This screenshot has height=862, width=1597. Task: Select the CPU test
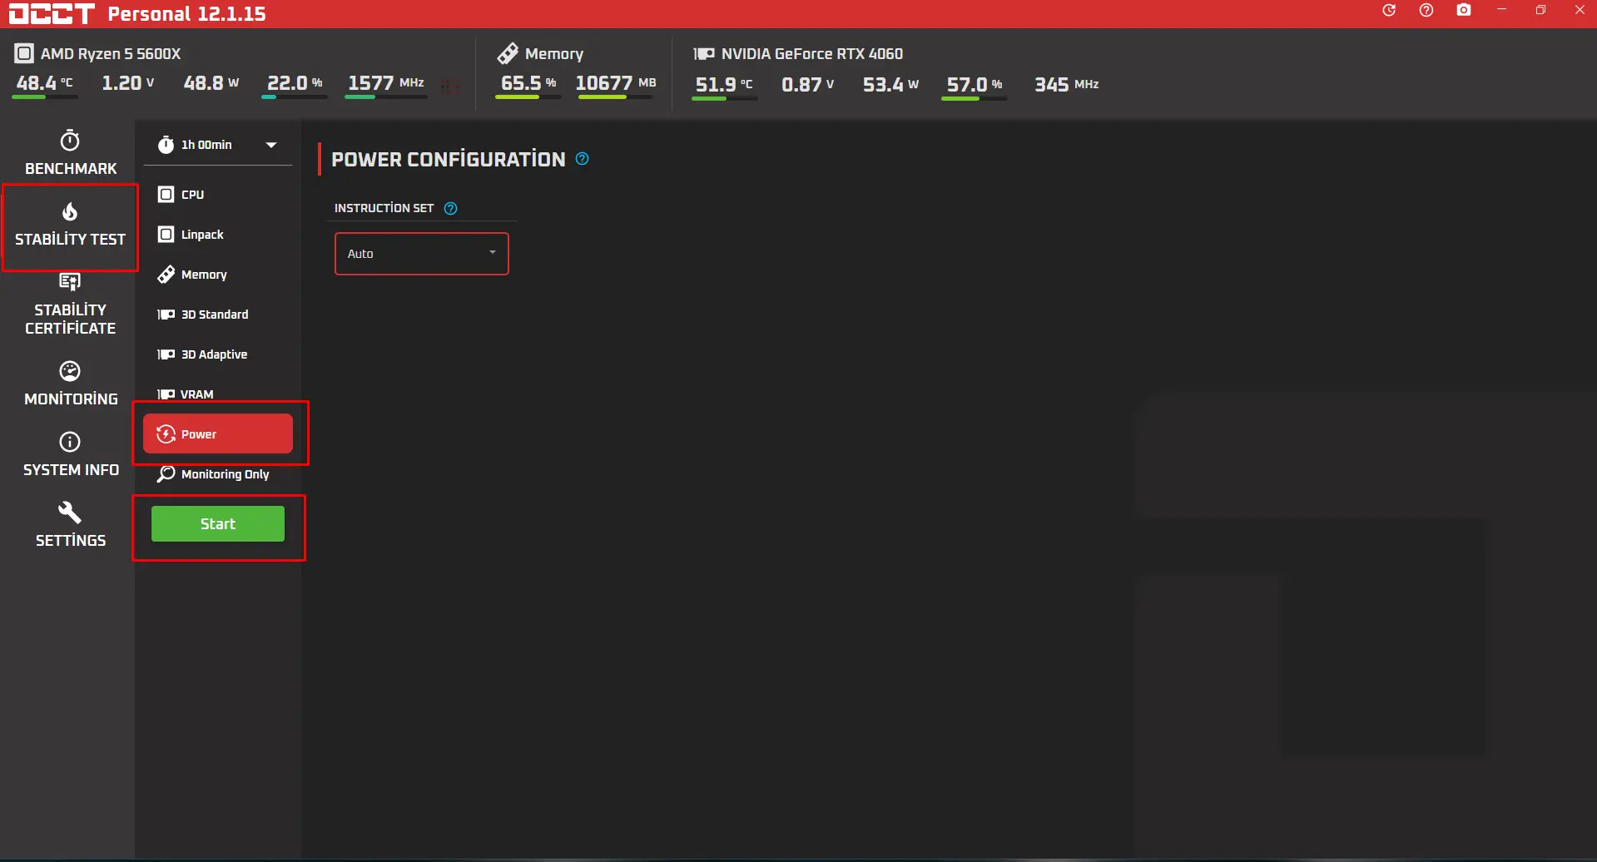[x=218, y=195]
